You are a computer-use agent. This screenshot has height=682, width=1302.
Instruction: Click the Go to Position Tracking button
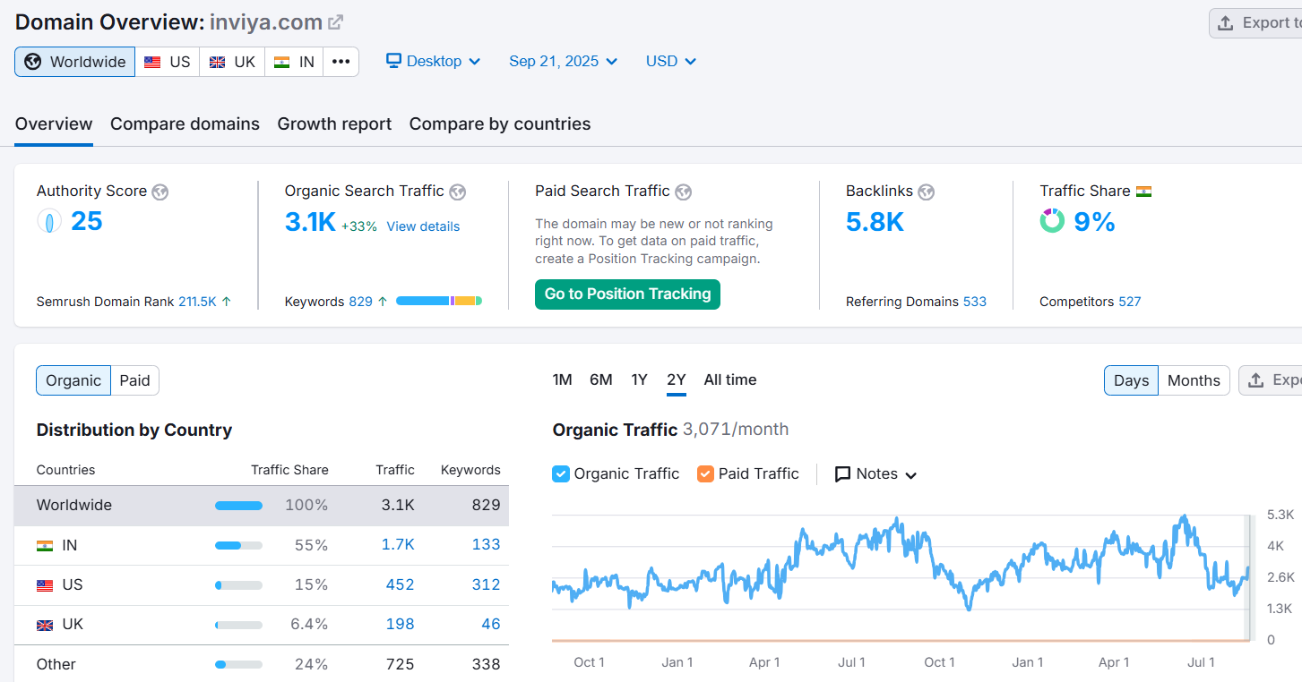click(x=627, y=294)
